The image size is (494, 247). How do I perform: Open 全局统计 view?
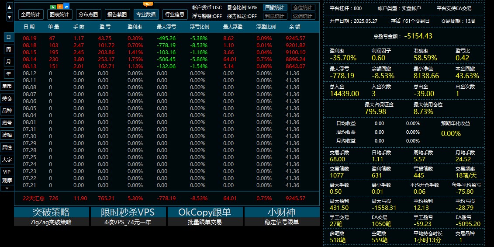coord(31,14)
